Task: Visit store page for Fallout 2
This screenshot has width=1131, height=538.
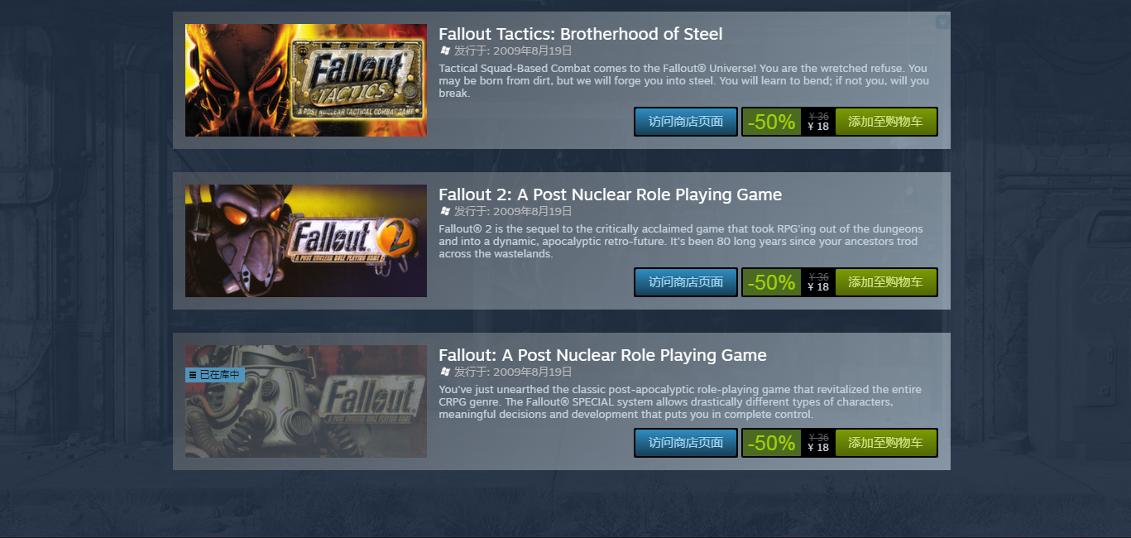Action: (x=686, y=282)
